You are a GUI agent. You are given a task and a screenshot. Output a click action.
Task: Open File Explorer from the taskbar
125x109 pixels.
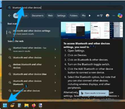click(x=27, y=105)
